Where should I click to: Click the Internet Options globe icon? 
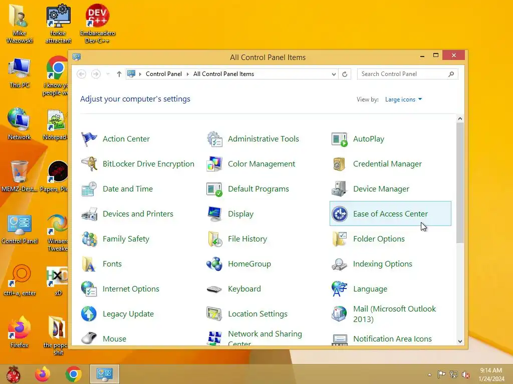click(x=89, y=289)
